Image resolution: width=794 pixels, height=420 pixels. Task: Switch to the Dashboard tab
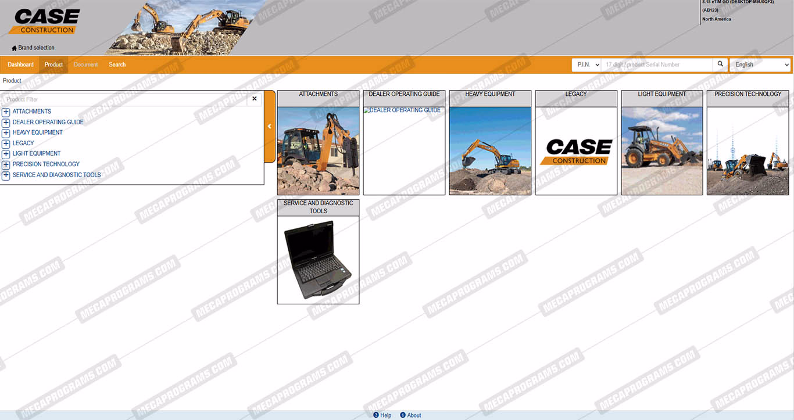[20, 64]
